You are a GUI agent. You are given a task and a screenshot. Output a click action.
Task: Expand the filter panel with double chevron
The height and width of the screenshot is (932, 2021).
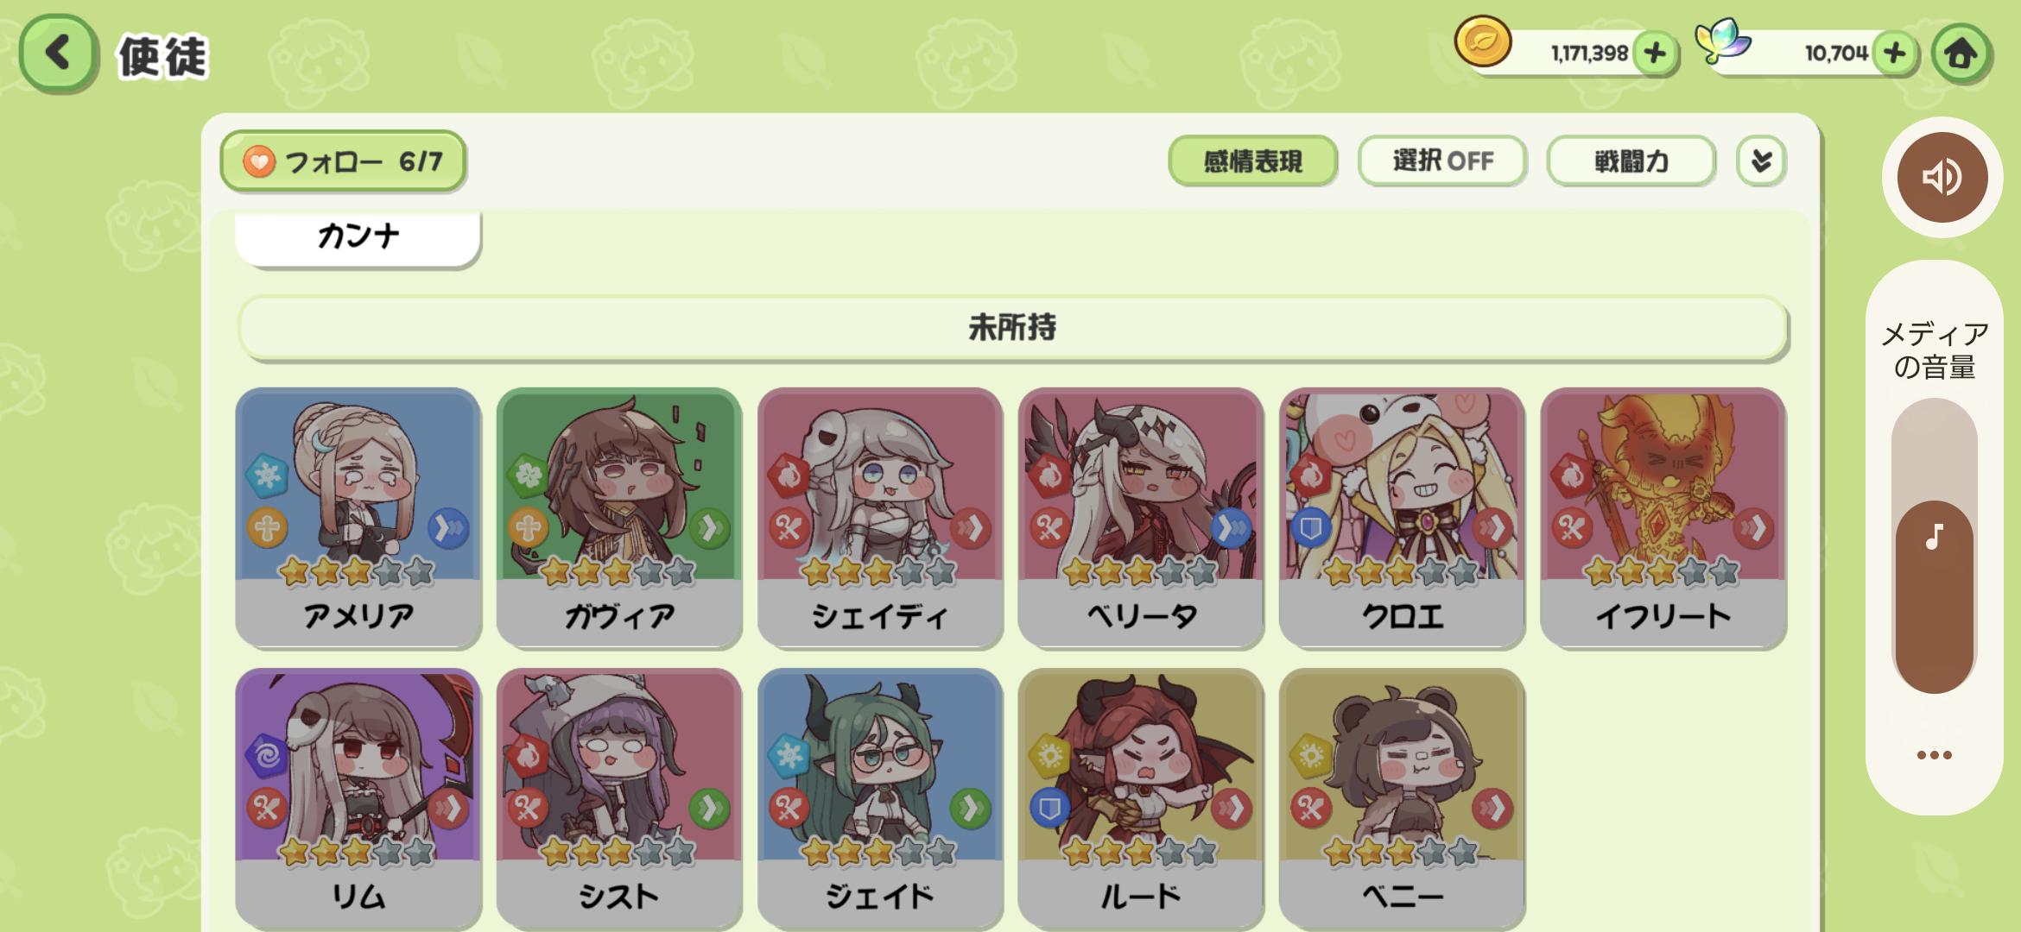pos(1761,161)
